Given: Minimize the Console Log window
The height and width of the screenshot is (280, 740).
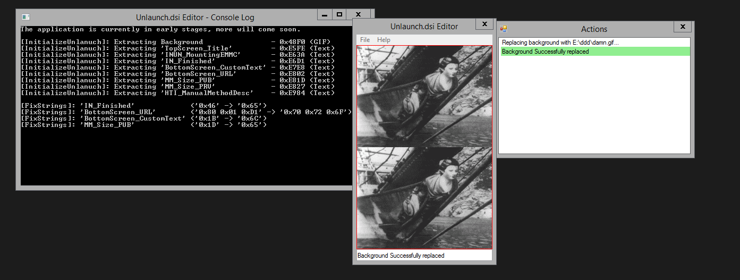Looking at the screenshot, I should pos(325,14).
